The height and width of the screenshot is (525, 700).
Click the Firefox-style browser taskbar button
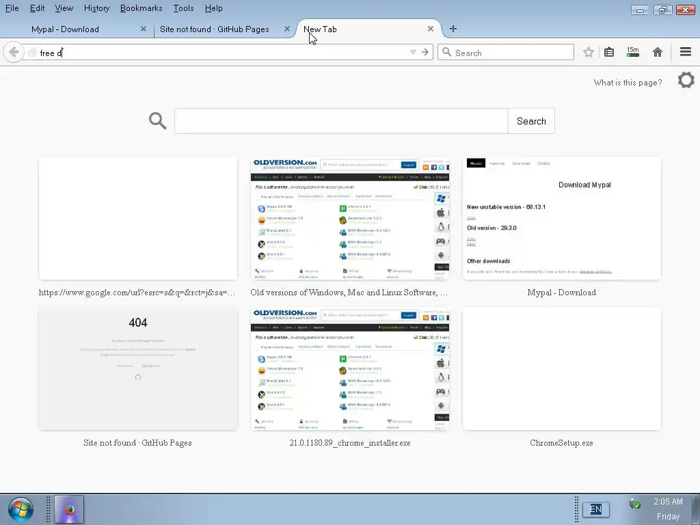pyautogui.click(x=69, y=509)
